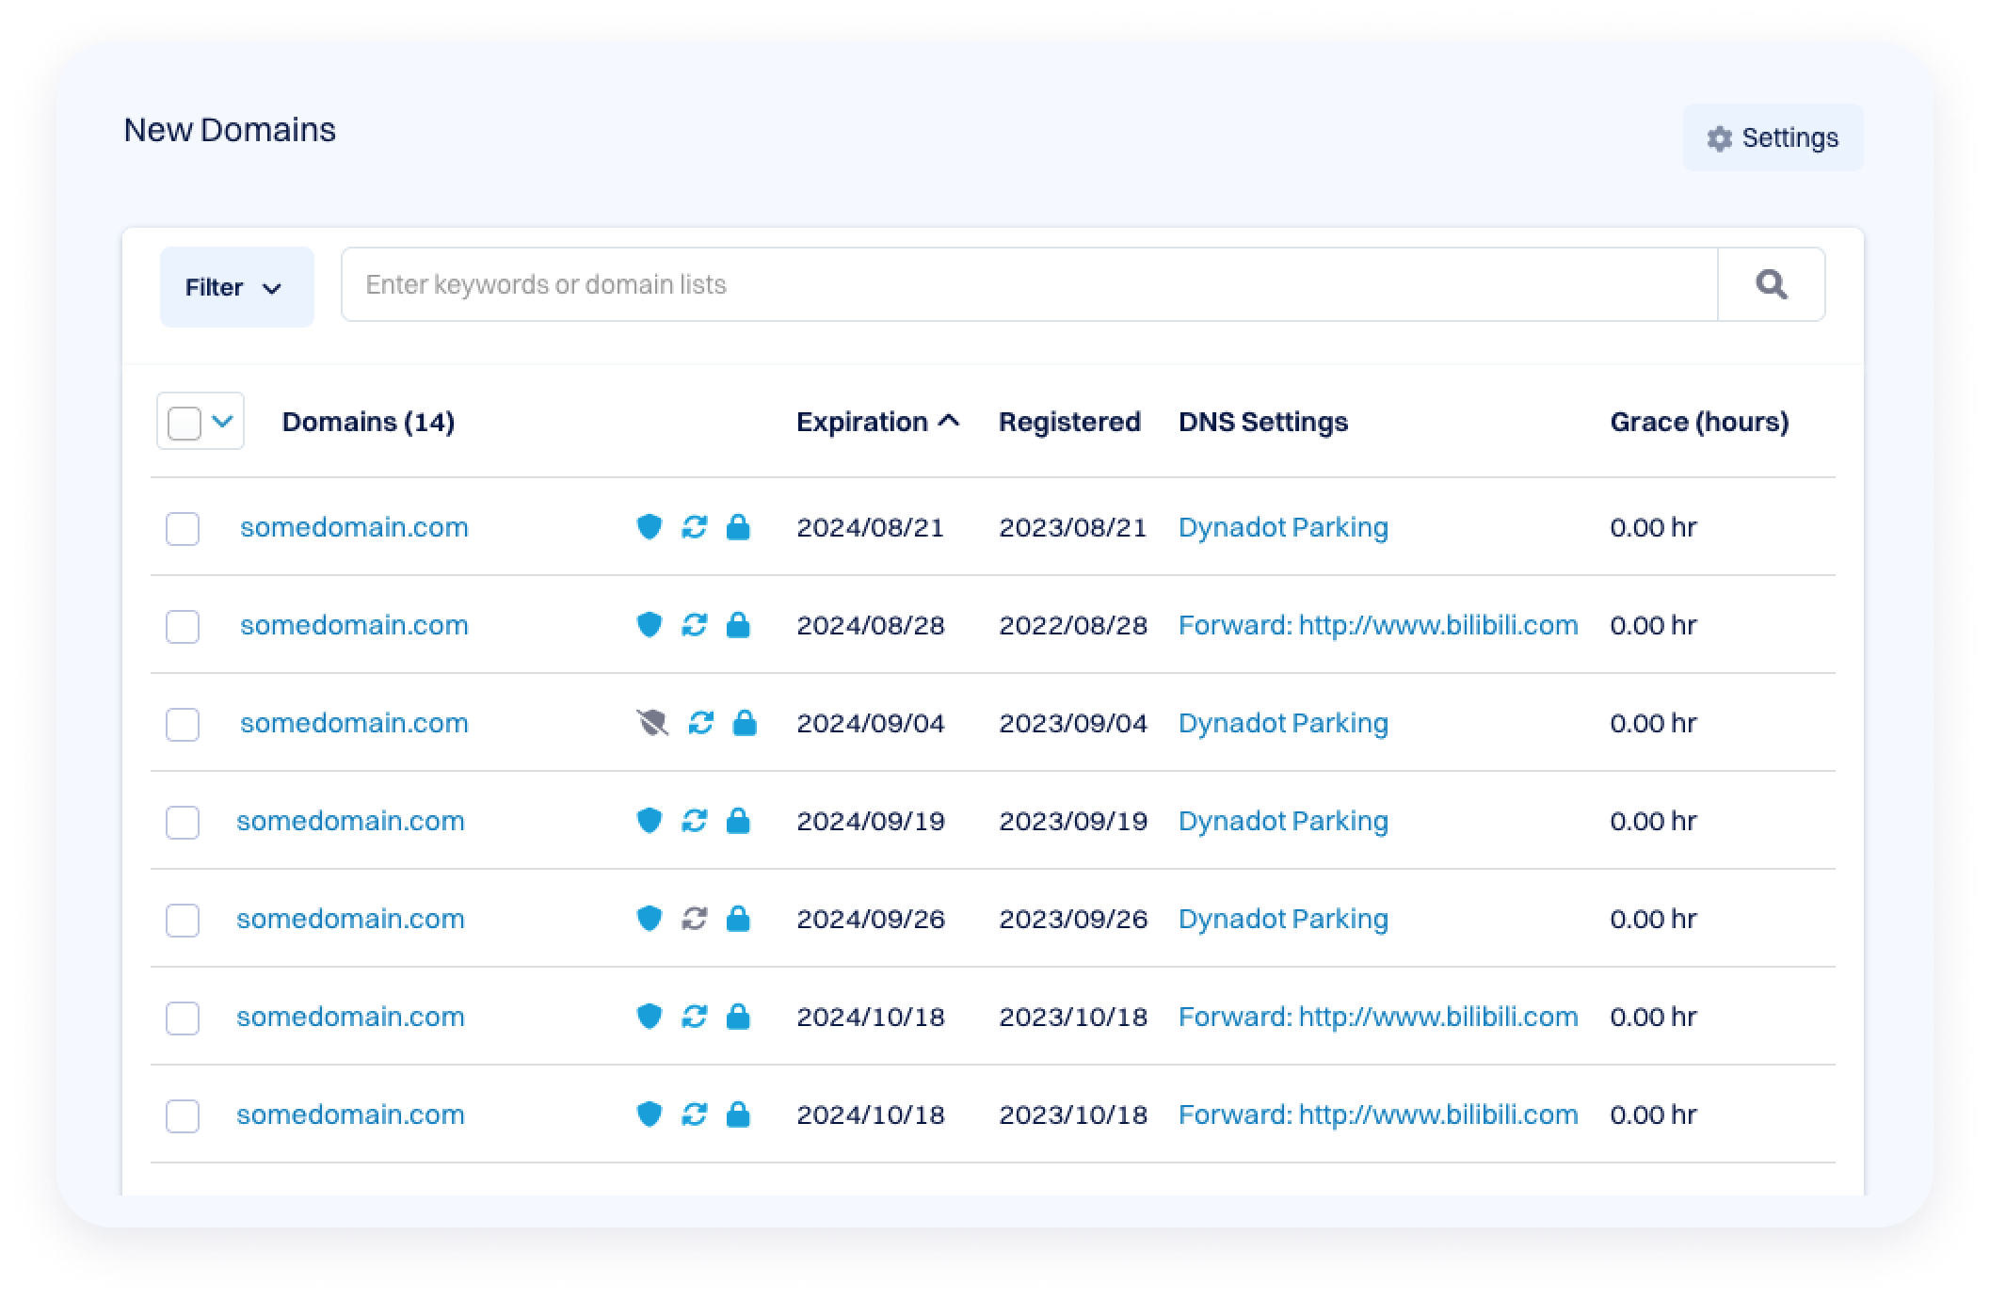Click auto-renew icon on 2024/08/28 row
Image resolution: width=1990 pixels, height=1299 pixels.
pyautogui.click(x=694, y=625)
